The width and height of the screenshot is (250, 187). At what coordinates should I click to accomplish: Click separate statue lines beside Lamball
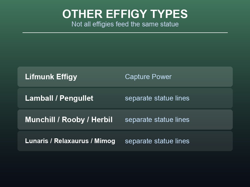(x=157, y=98)
